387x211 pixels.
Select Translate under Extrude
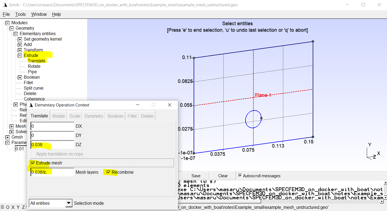36,61
